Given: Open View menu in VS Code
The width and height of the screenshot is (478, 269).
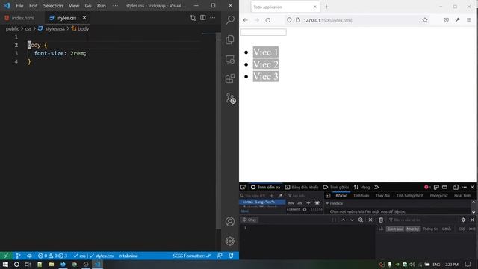Looking at the screenshot, I should pyautogui.click(x=74, y=6).
